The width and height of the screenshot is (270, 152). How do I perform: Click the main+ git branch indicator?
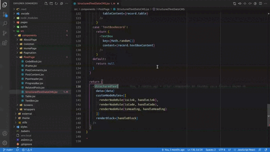click(8, 150)
